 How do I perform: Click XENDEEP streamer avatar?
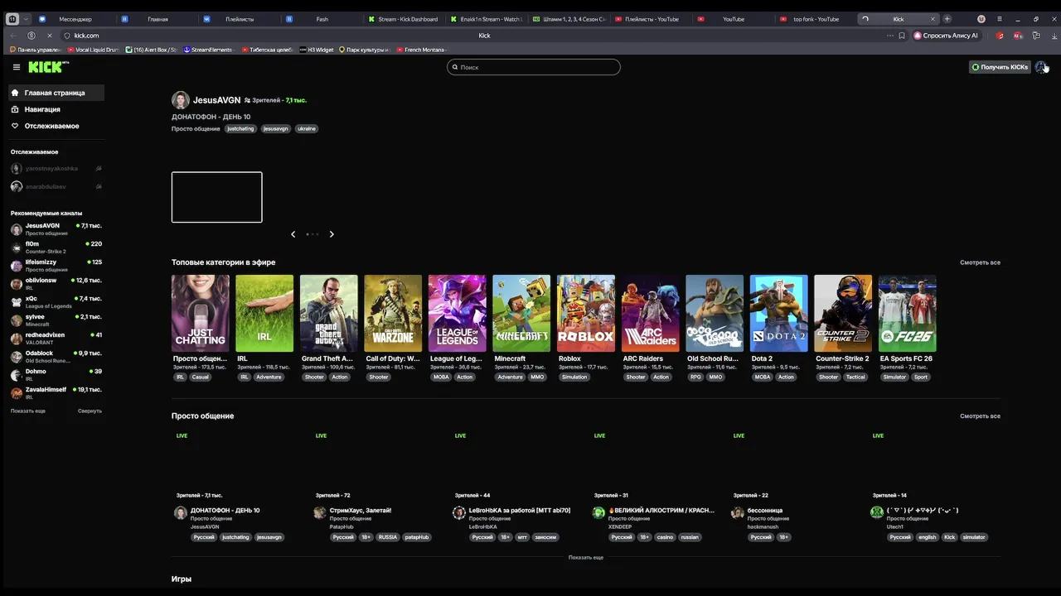[x=598, y=513]
